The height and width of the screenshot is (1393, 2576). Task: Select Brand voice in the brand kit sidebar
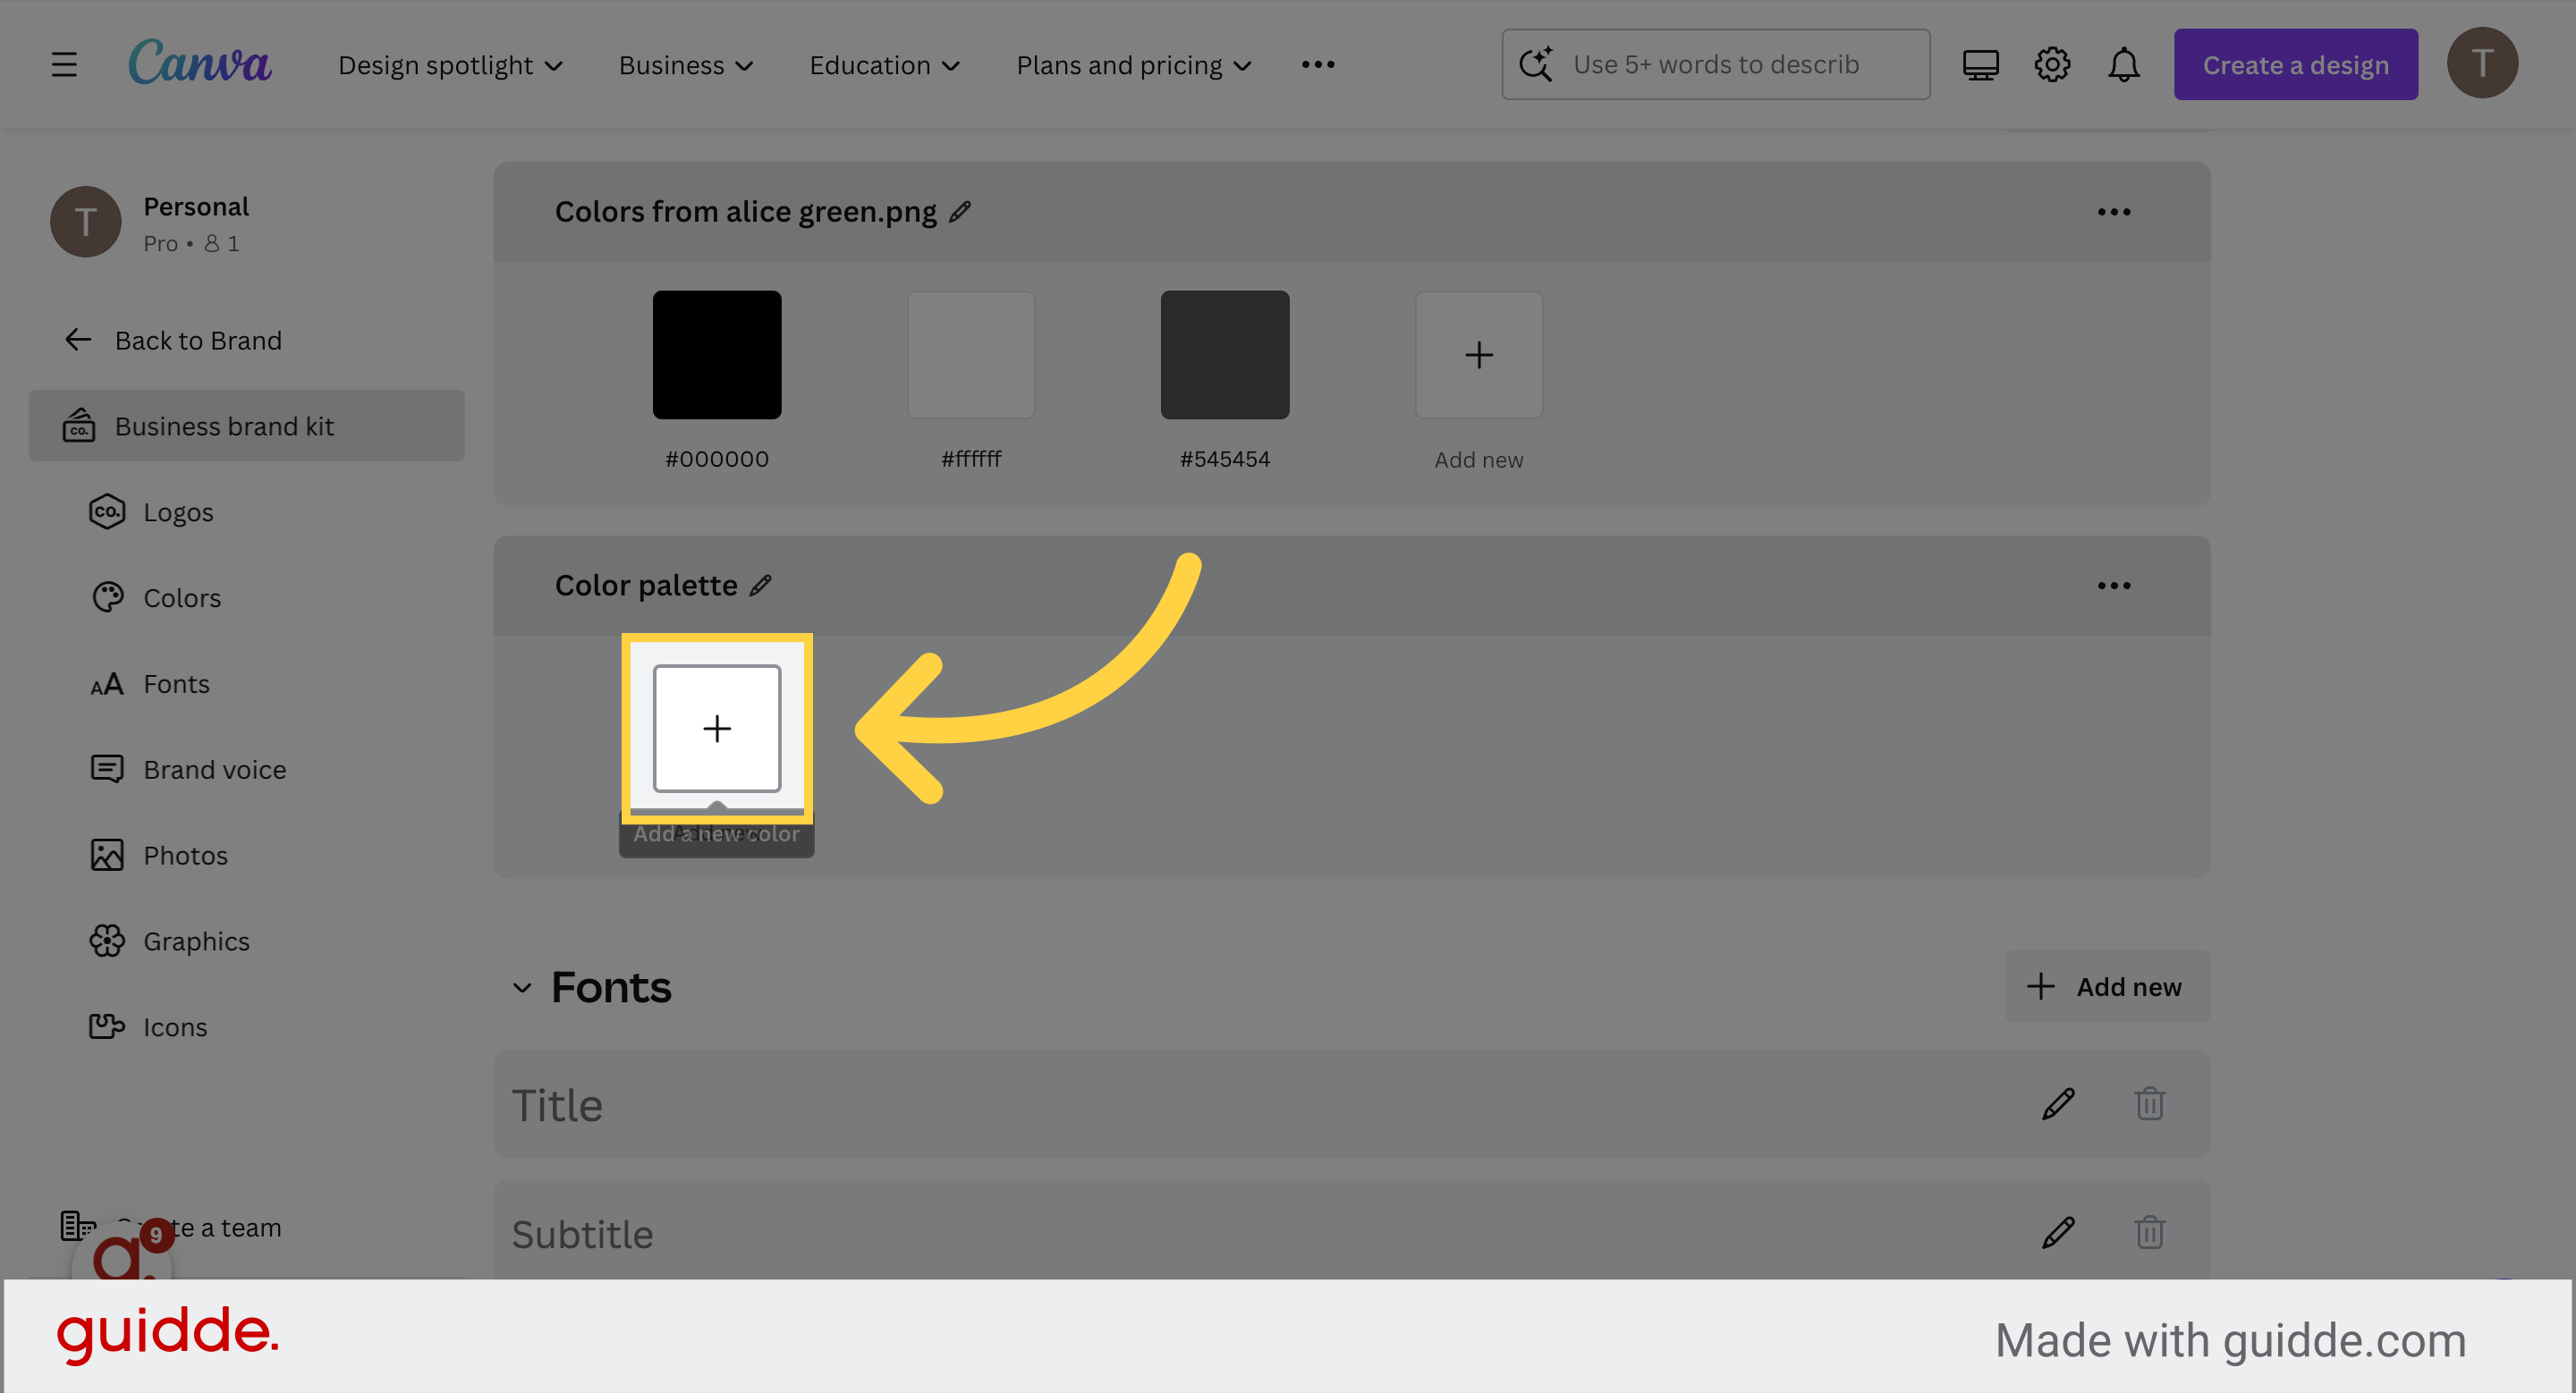tap(214, 768)
